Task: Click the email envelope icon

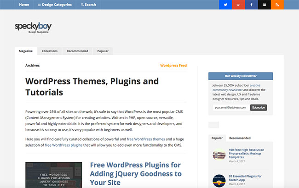Action: coord(264,5)
